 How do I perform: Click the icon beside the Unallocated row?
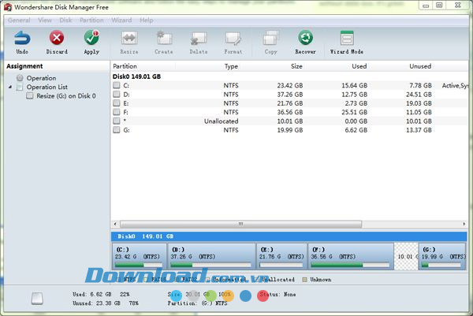[117, 121]
